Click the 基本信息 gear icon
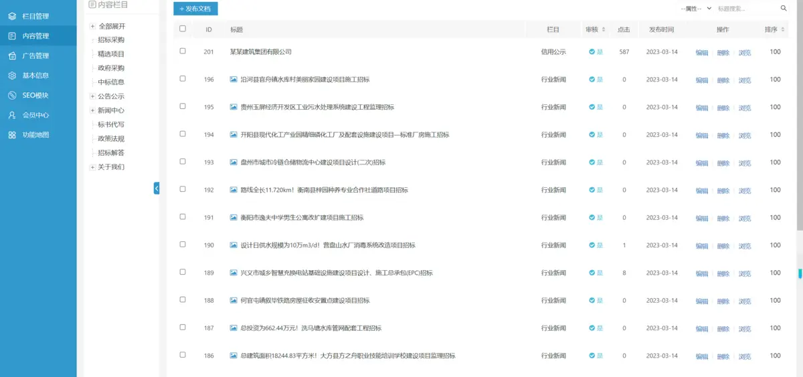803x377 pixels. pos(12,76)
